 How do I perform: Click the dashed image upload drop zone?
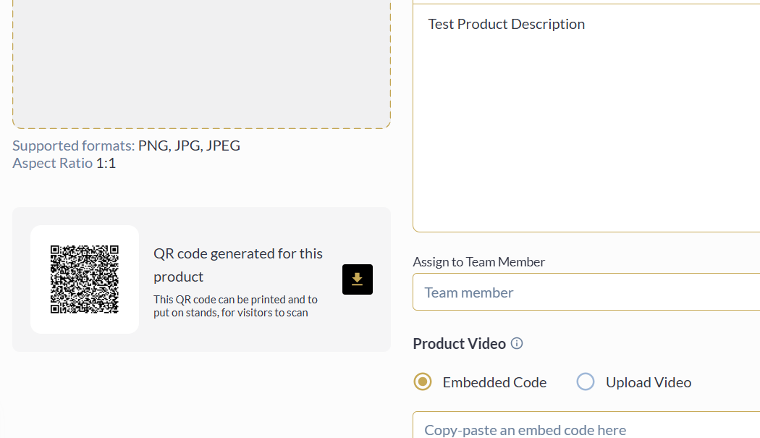(201, 64)
